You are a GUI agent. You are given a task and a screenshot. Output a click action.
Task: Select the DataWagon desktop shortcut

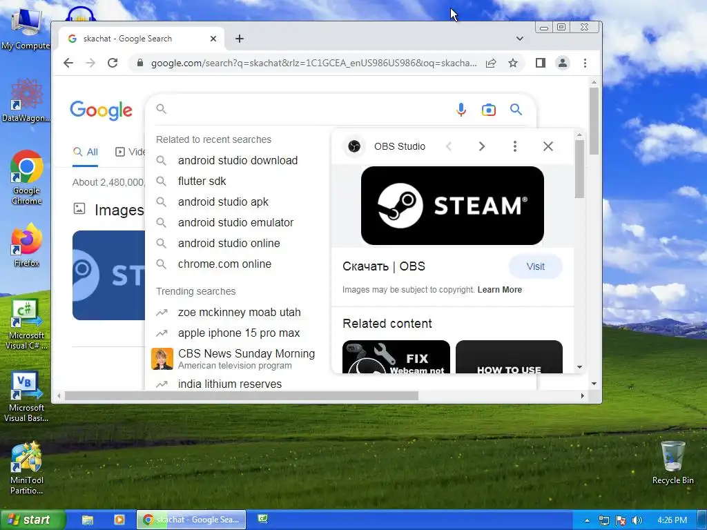pos(26,101)
